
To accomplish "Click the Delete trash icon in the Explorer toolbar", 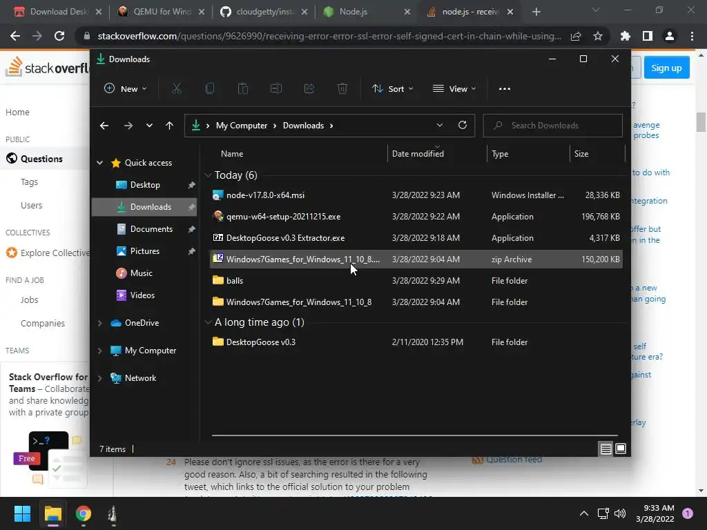I will click(x=342, y=89).
